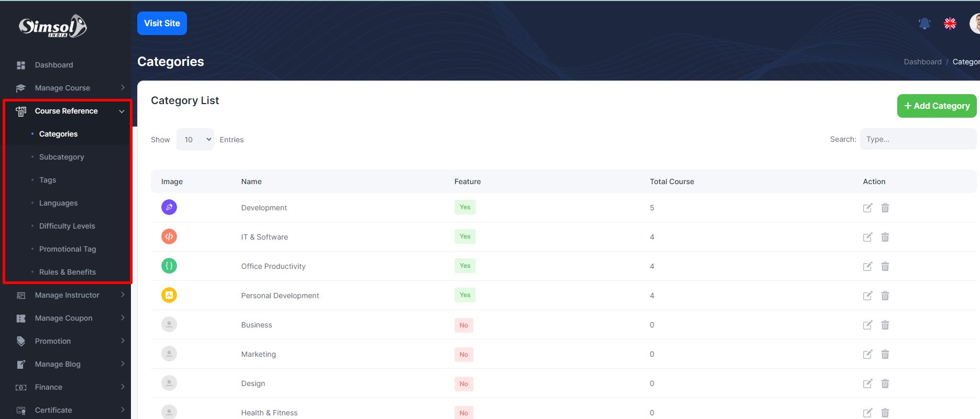Select Difficulty Levels in sidebar

point(67,226)
